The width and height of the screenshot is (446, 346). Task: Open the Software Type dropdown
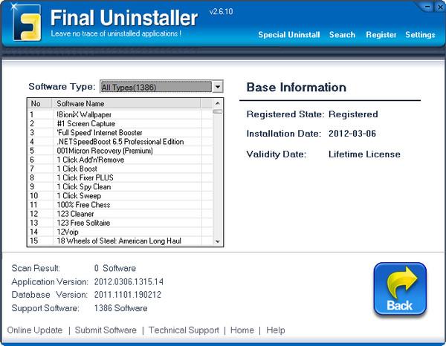point(217,87)
